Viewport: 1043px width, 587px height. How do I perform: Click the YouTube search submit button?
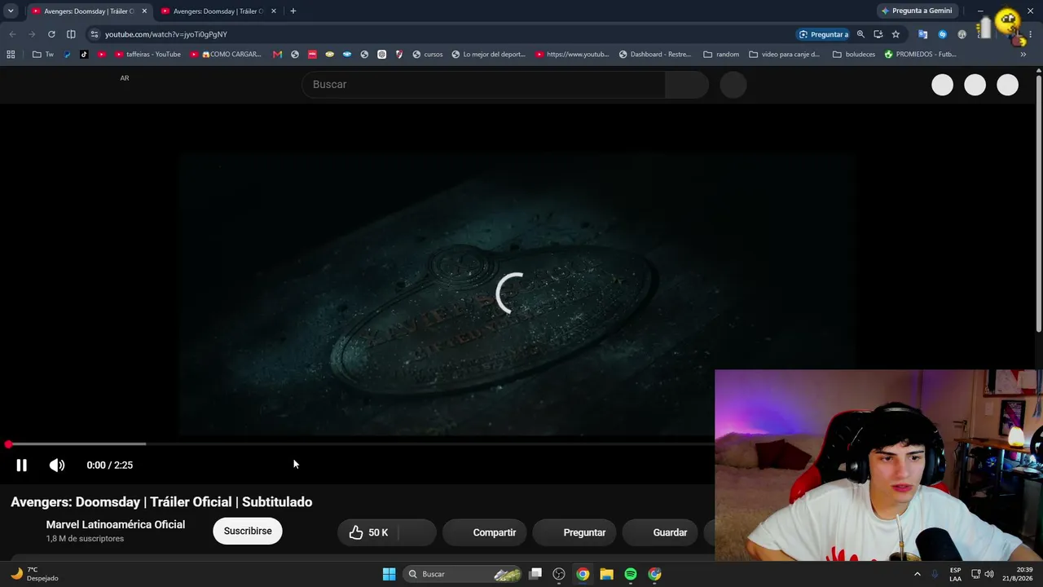[x=687, y=85]
